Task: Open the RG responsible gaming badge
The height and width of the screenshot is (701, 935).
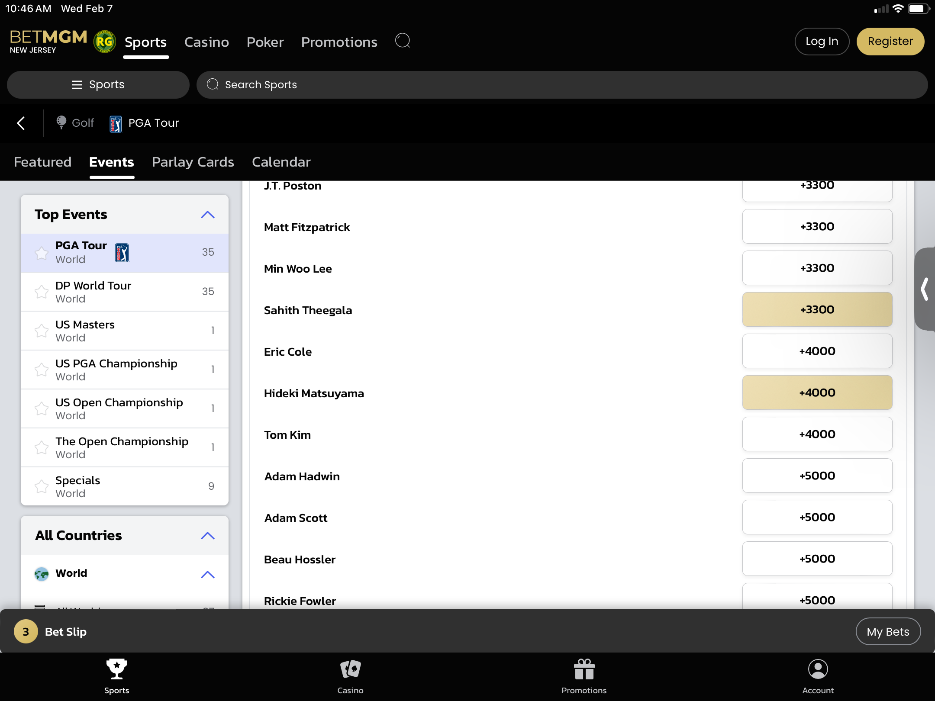Action: [x=104, y=42]
